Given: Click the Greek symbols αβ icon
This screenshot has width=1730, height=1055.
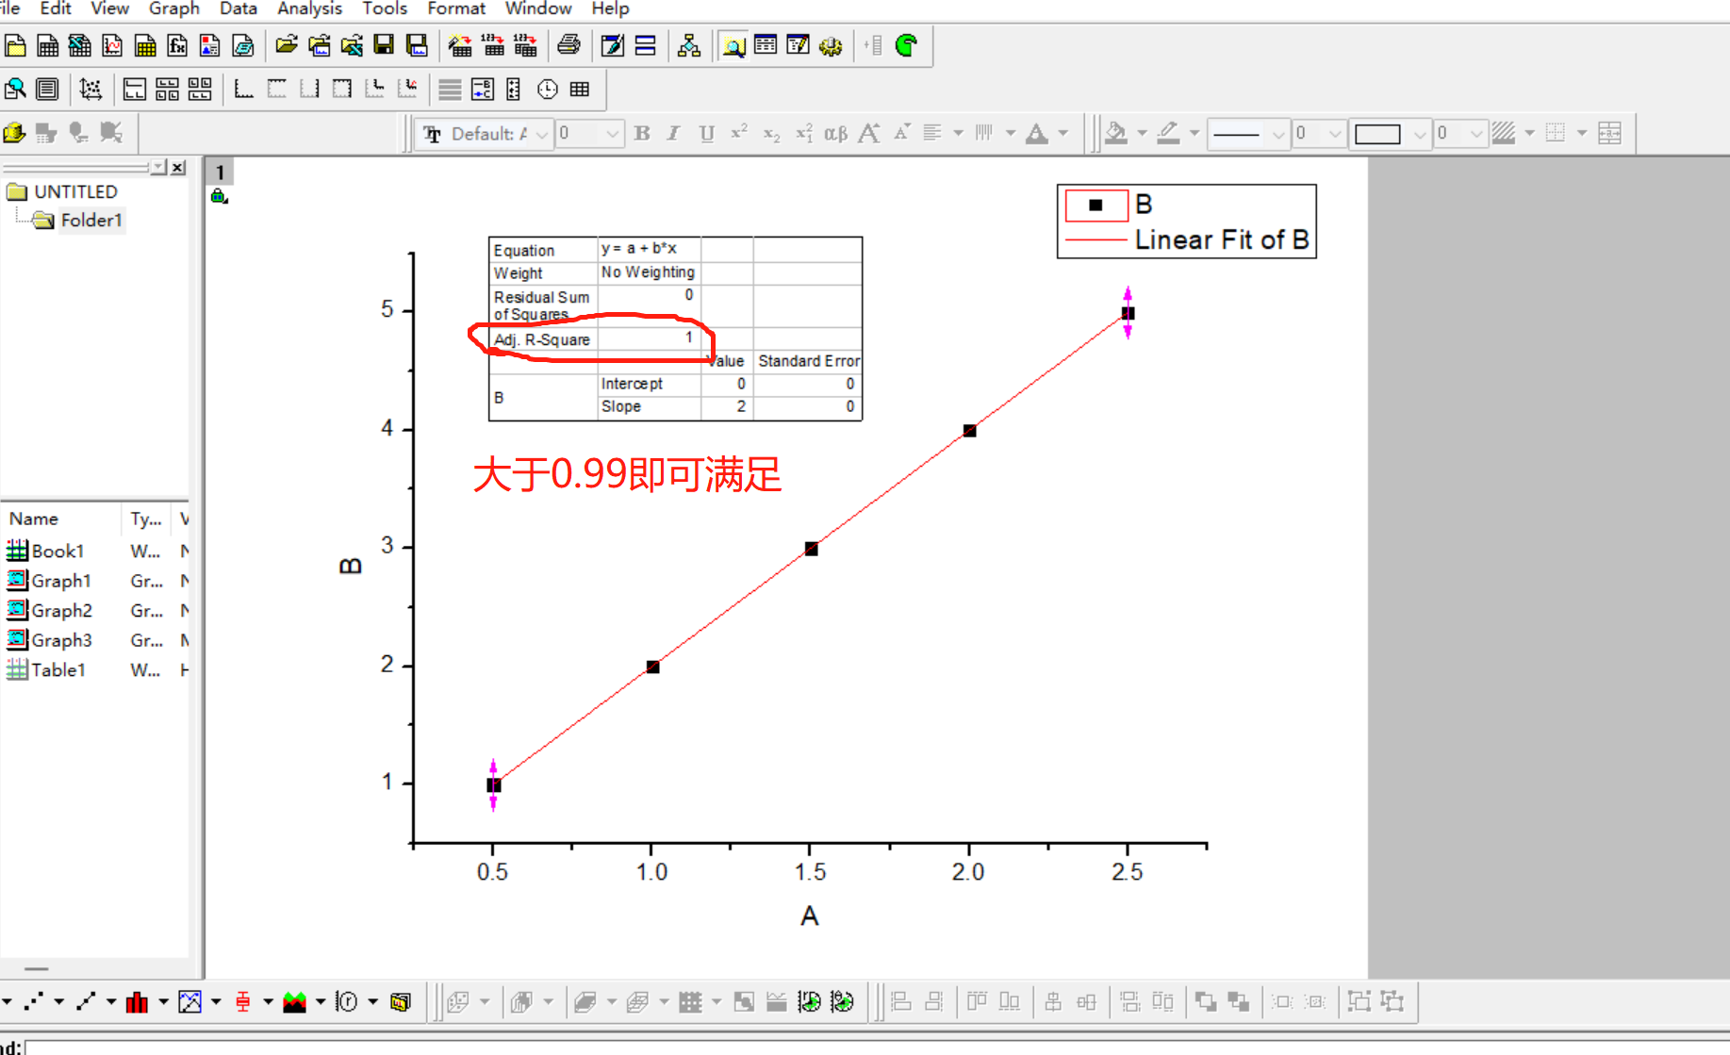Looking at the screenshot, I should pos(836,134).
